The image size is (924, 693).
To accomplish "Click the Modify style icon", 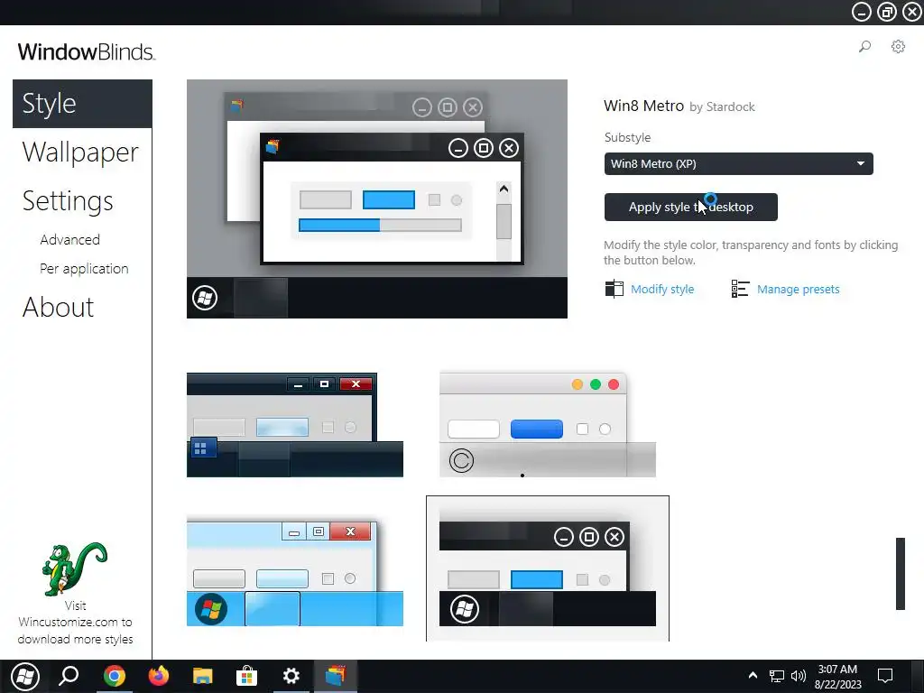I will [x=614, y=289].
